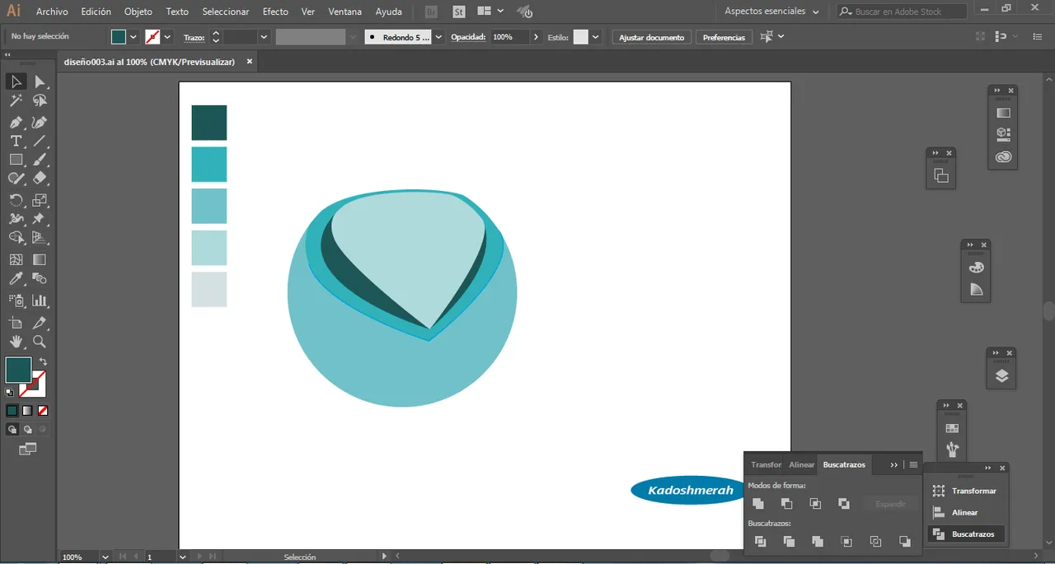Open the Layers panel icon

(1001, 376)
